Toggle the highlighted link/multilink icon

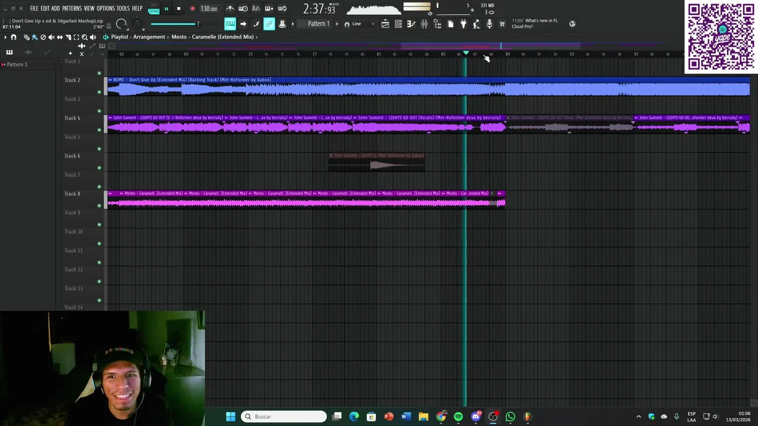click(269, 24)
